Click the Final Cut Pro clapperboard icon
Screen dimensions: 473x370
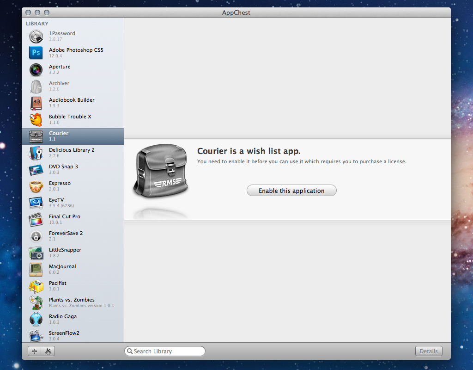tap(36, 220)
